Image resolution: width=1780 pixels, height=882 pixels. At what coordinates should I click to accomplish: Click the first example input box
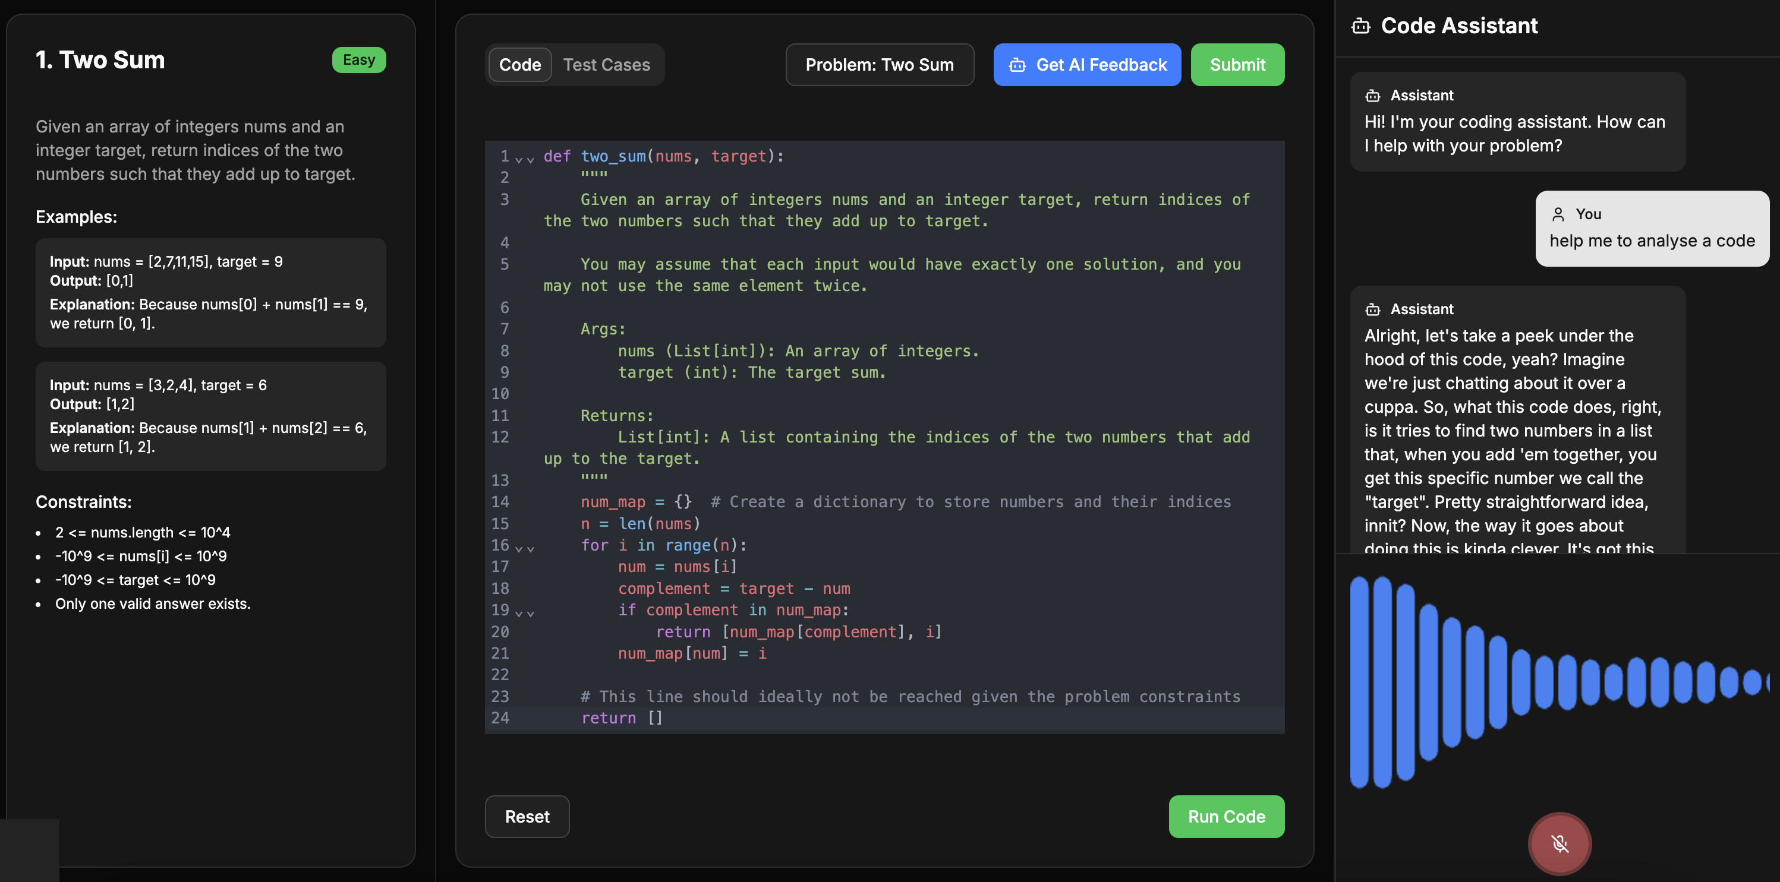pyautogui.click(x=210, y=292)
